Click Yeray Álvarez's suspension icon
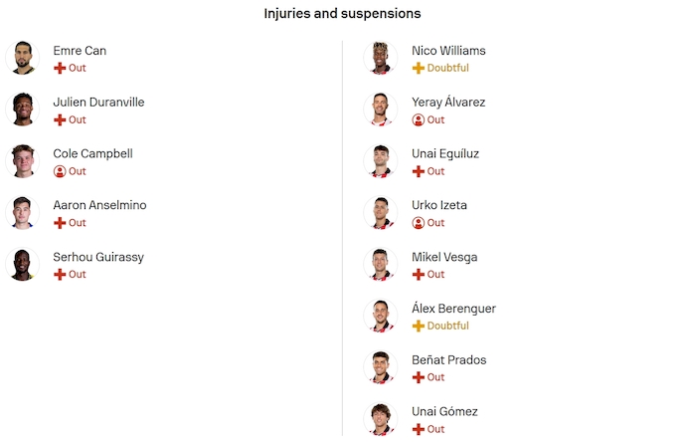The image size is (686, 442). (418, 119)
